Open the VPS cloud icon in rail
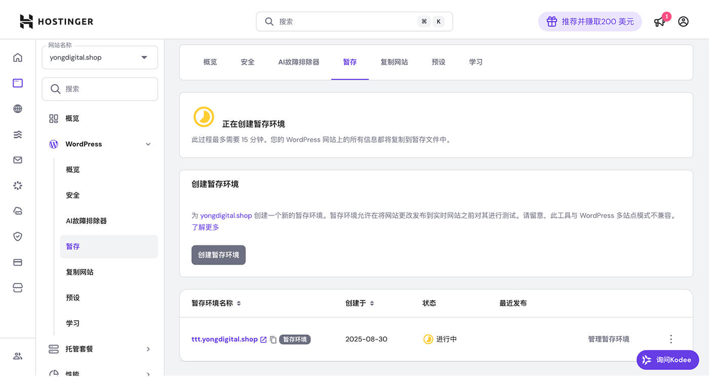This screenshot has height=380, width=709. point(18,211)
